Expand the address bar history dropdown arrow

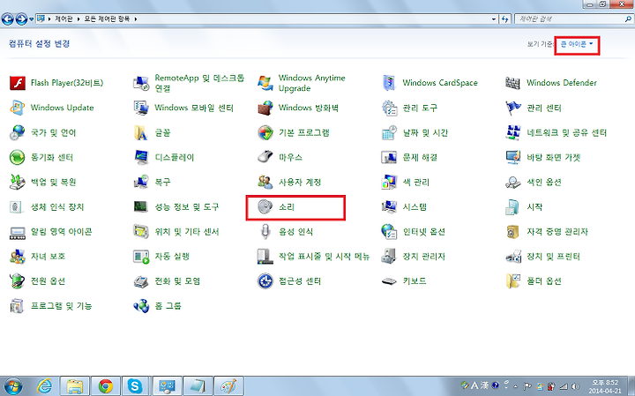[494, 19]
